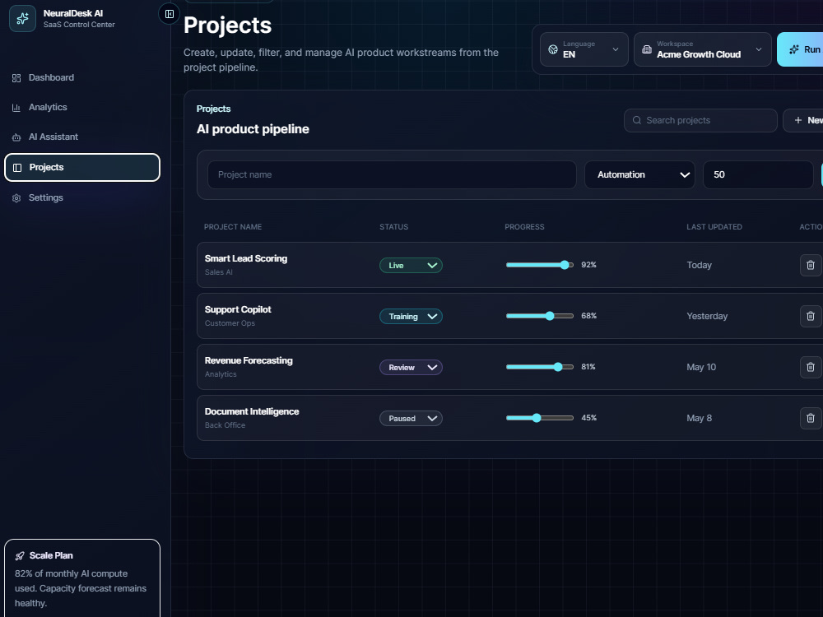Viewport: 823px width, 617px height.
Task: Delete the Document Intelligence project
Action: coord(811,418)
